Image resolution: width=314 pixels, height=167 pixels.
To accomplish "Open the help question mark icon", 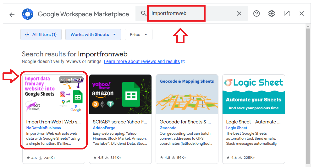I will pyautogui.click(x=256, y=13).
